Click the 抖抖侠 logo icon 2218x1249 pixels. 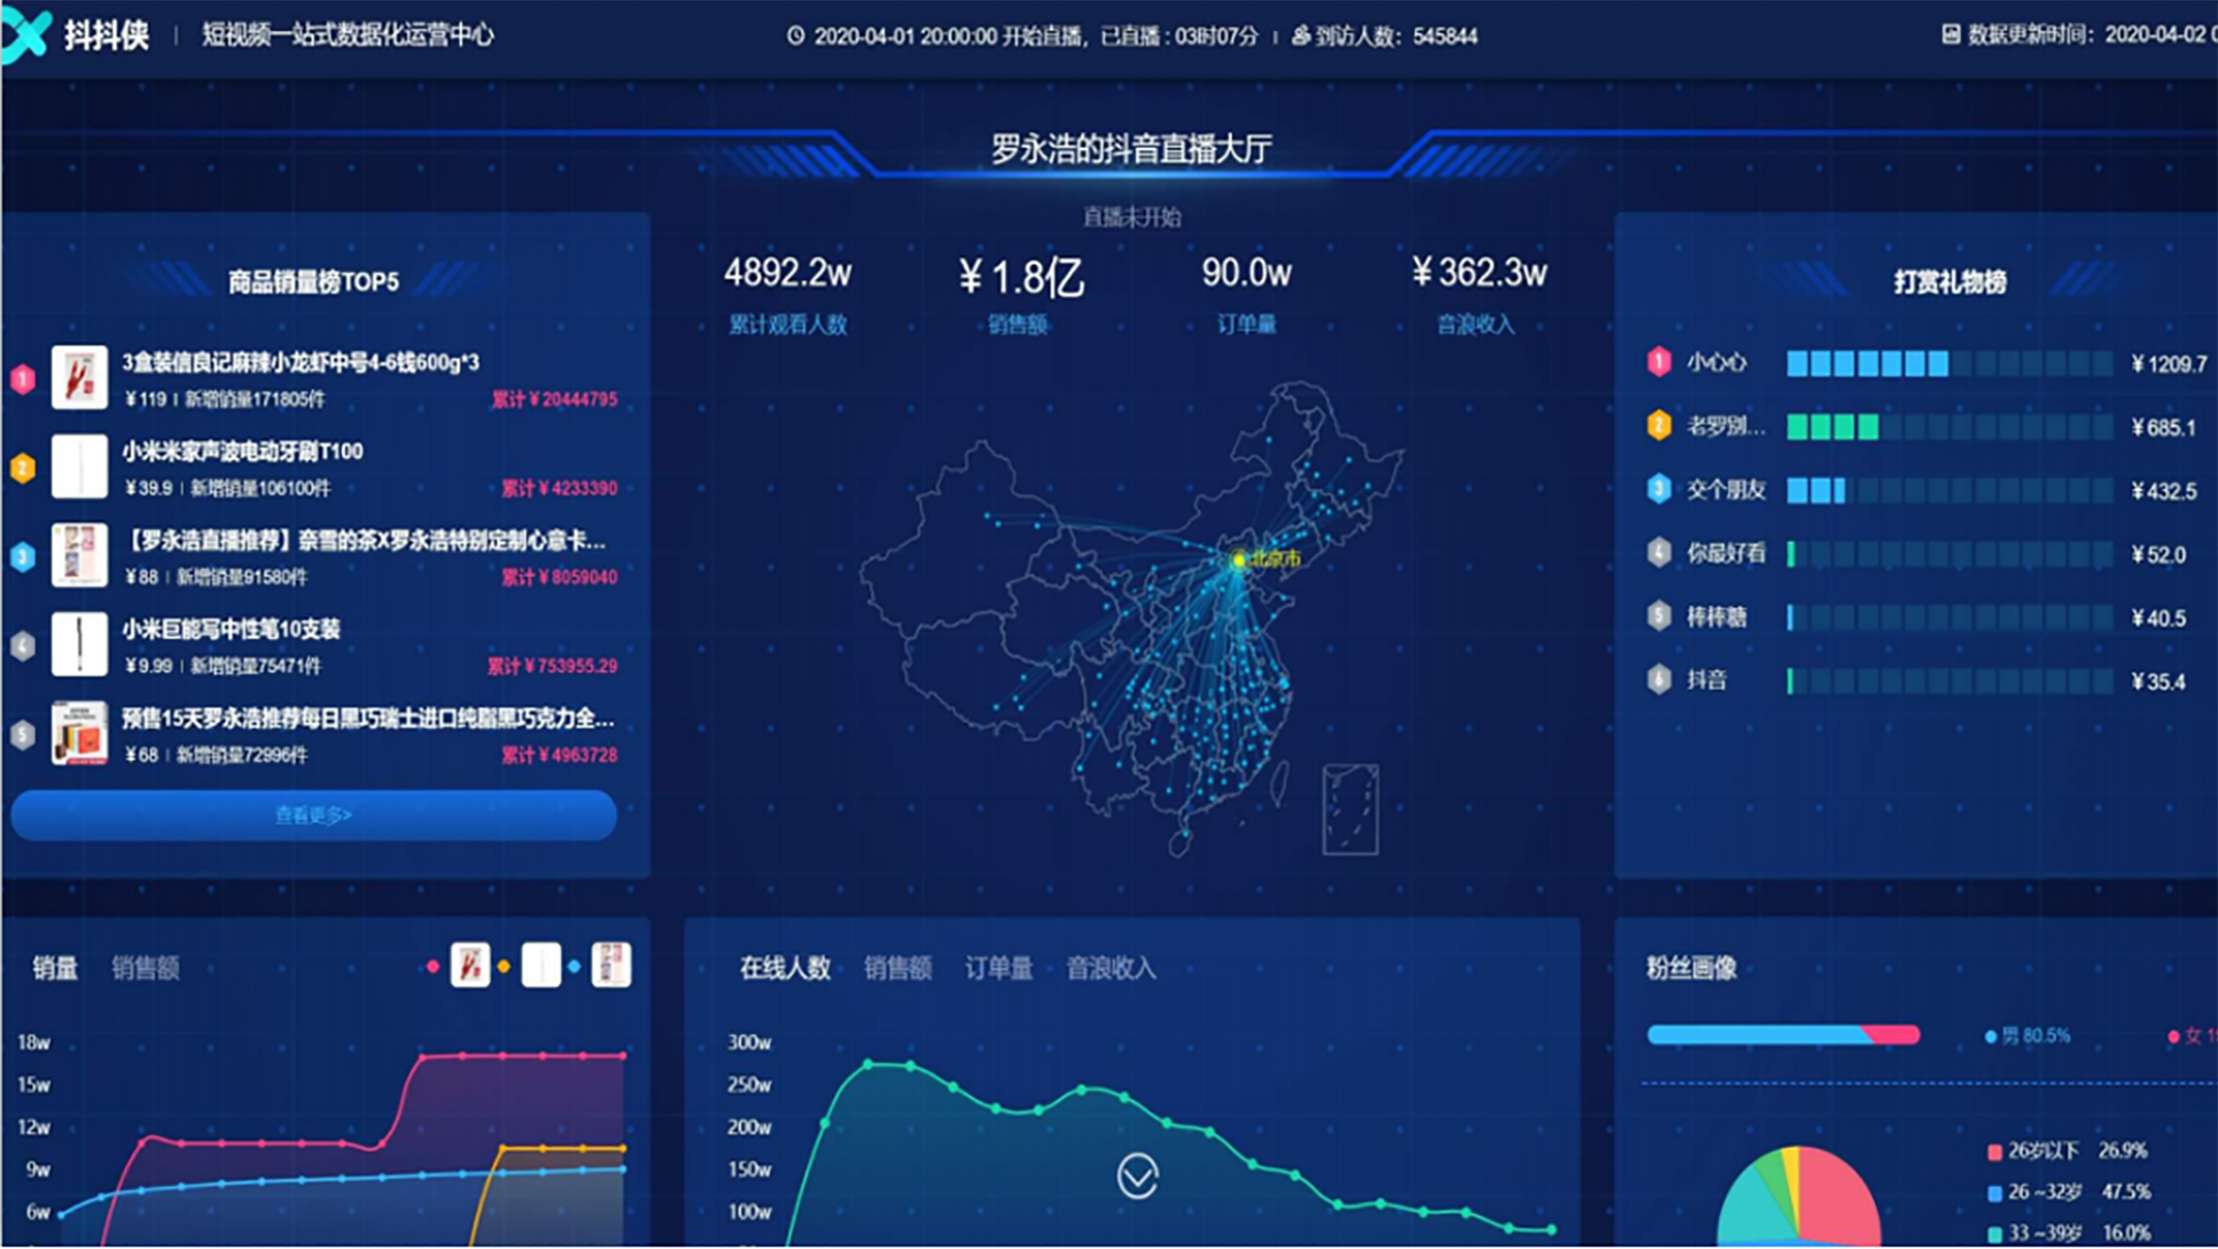(x=25, y=37)
